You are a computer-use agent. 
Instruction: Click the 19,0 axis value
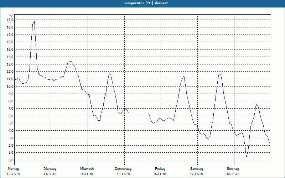pyautogui.click(x=10, y=20)
